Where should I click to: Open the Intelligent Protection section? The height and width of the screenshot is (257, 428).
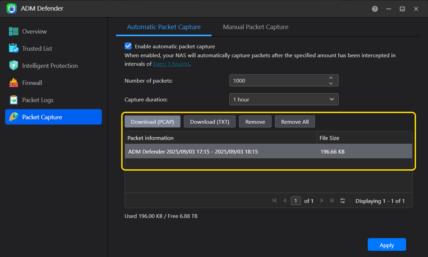[53, 66]
